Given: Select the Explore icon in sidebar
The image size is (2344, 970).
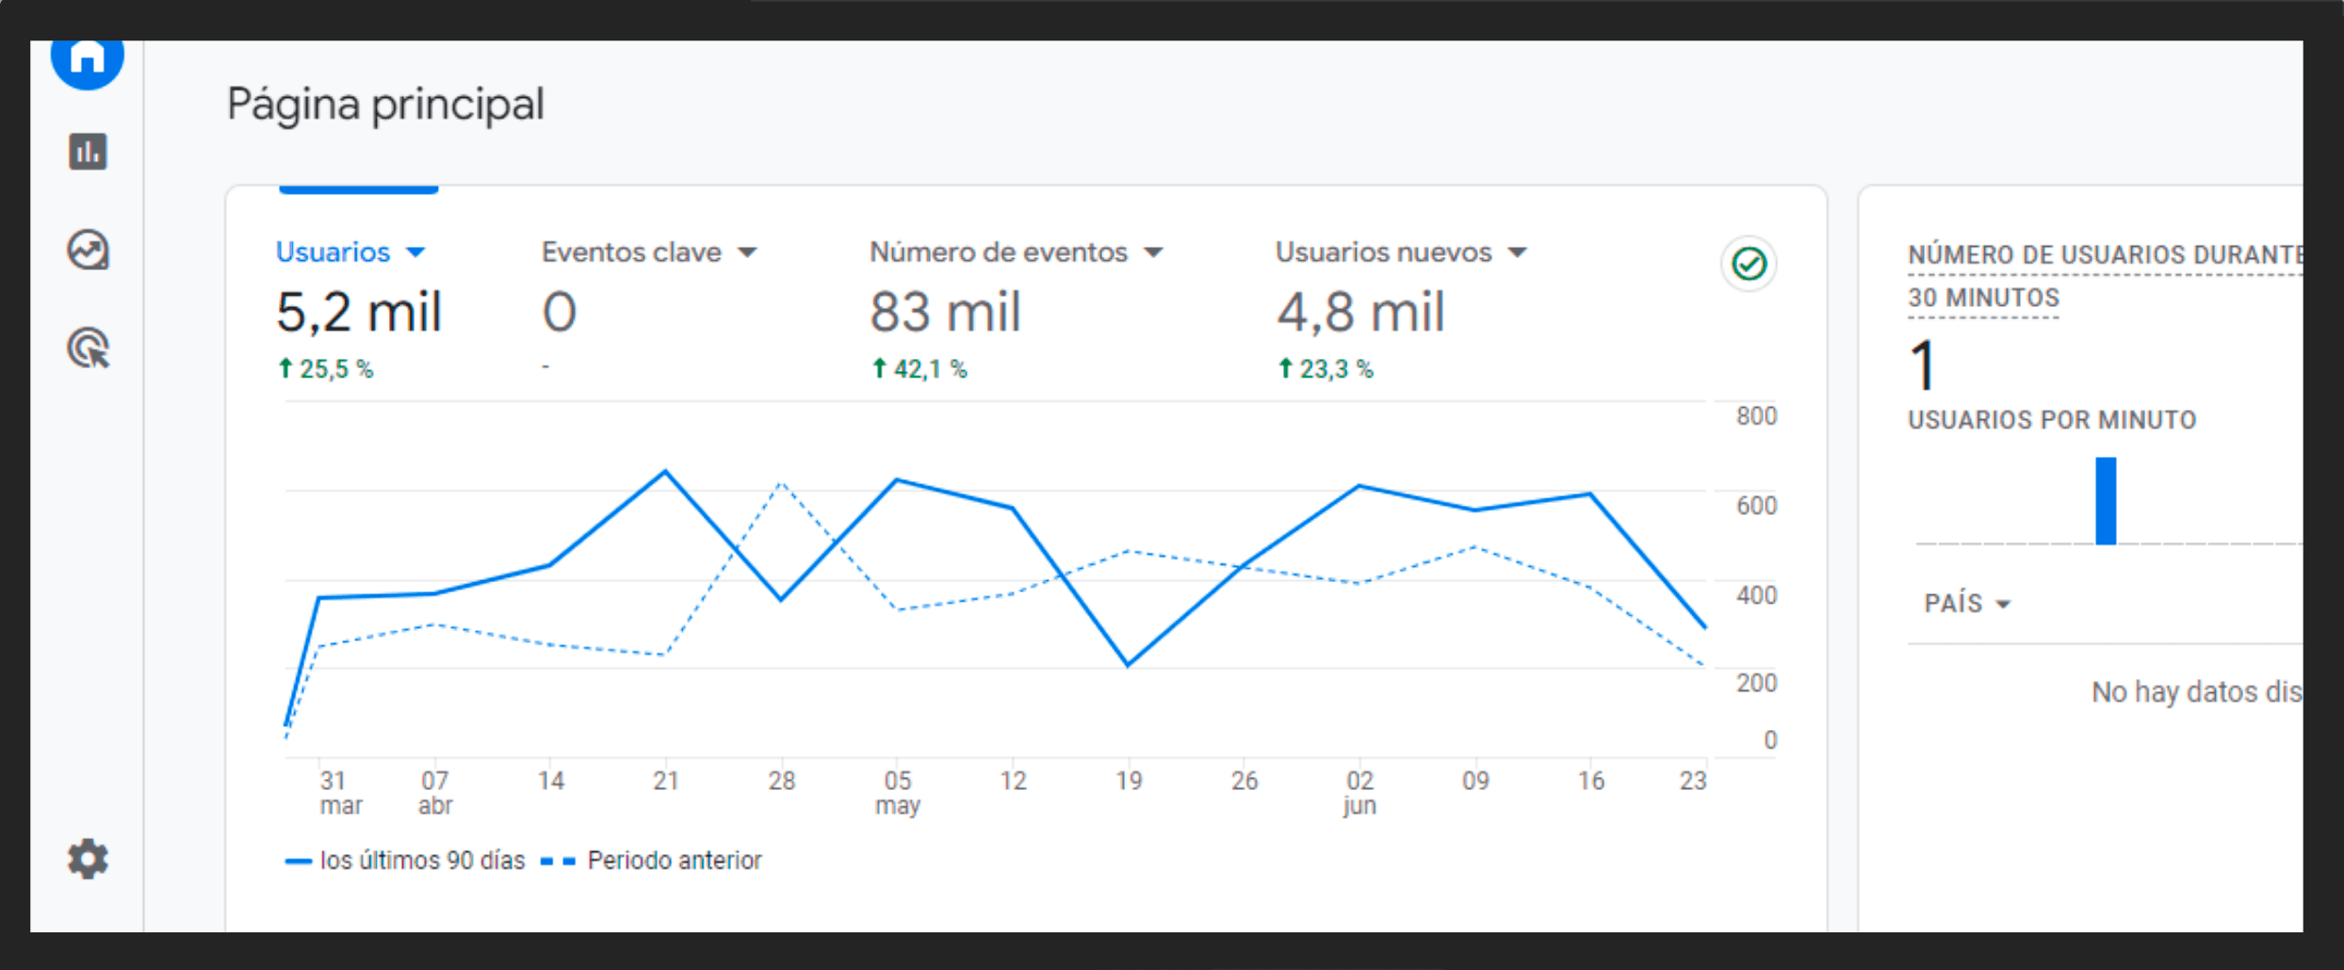Looking at the screenshot, I should tap(88, 251).
